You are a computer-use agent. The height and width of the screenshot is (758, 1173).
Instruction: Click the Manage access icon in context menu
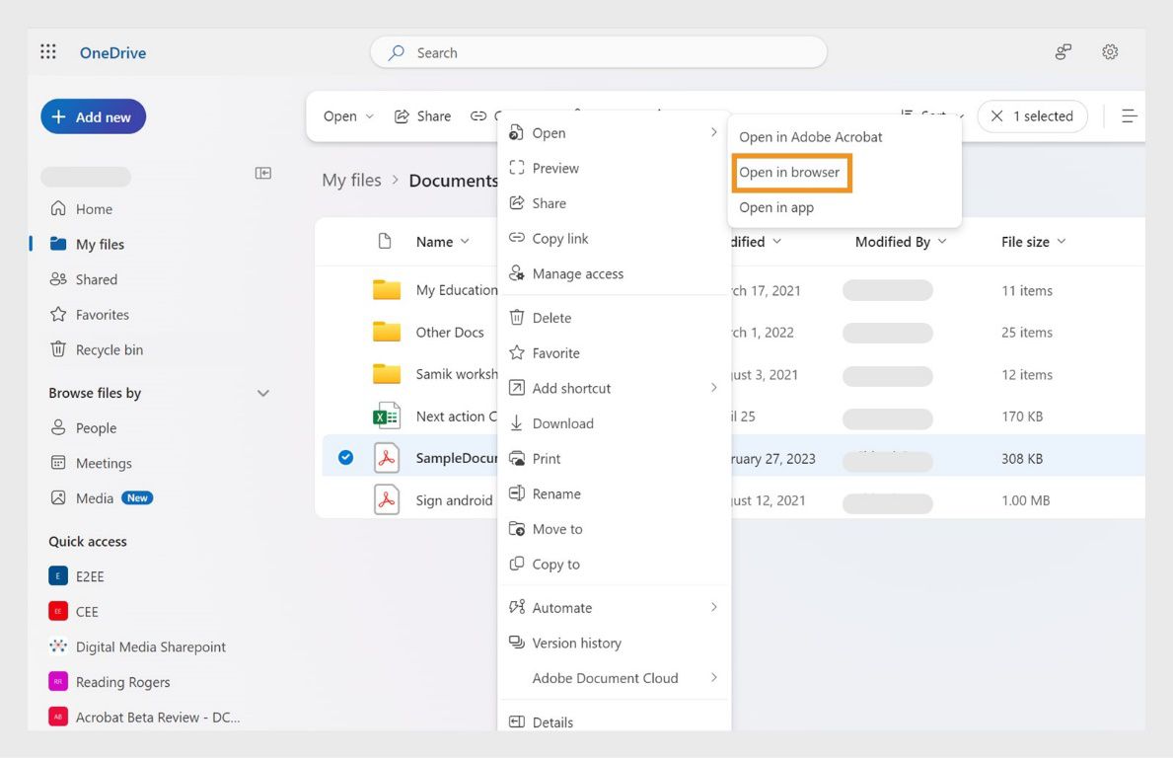click(x=515, y=273)
